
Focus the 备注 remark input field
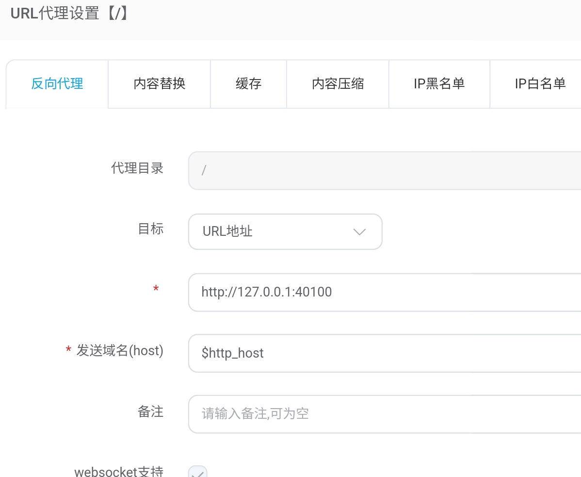coord(383,413)
